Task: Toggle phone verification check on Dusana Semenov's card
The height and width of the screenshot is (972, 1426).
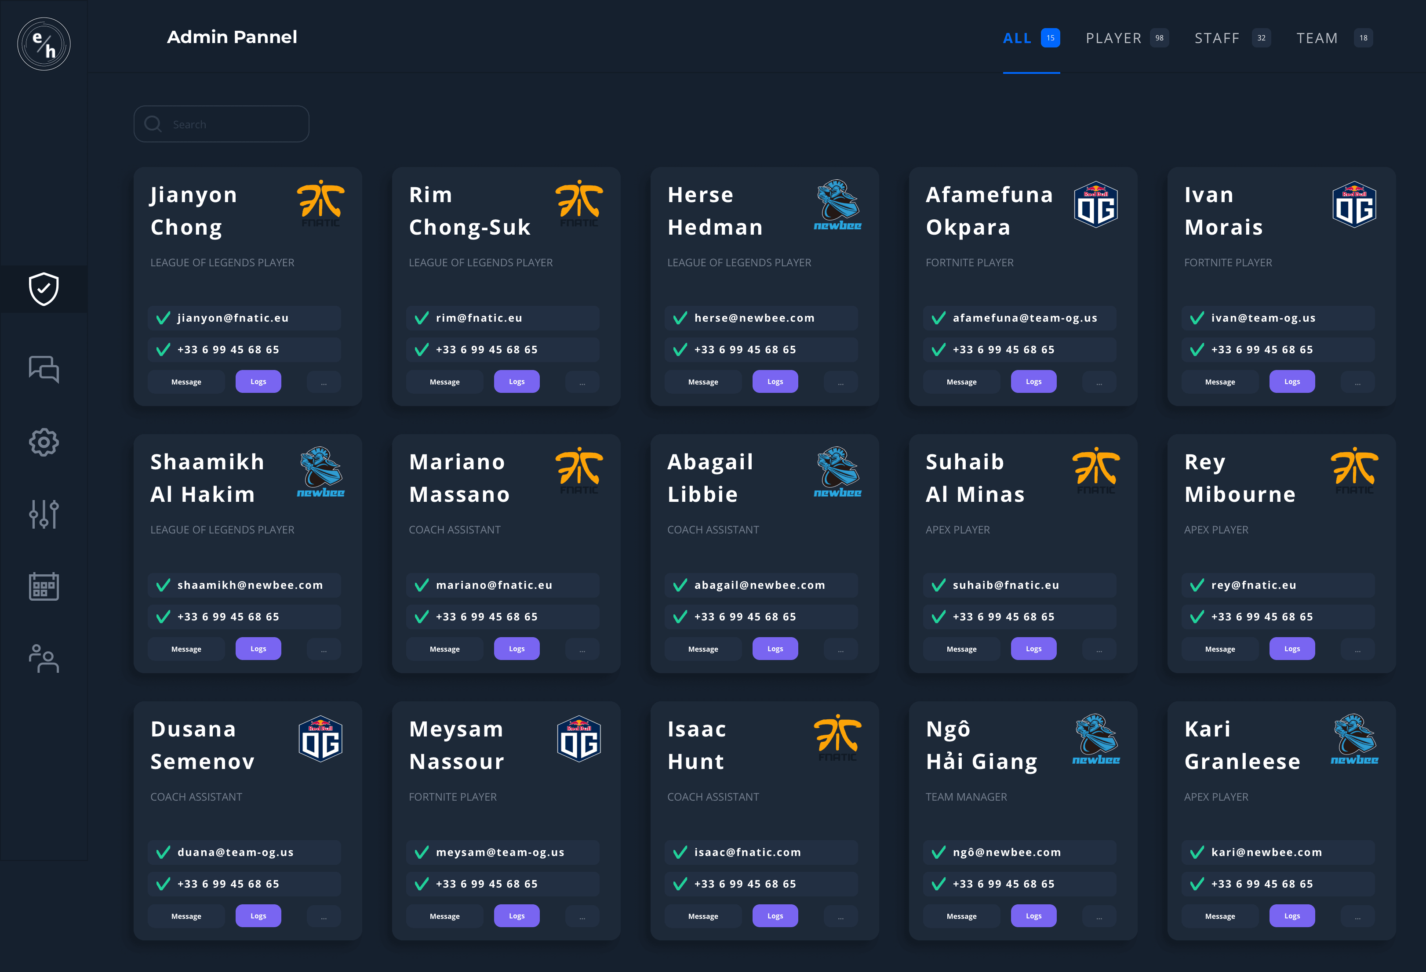Action: 163,884
